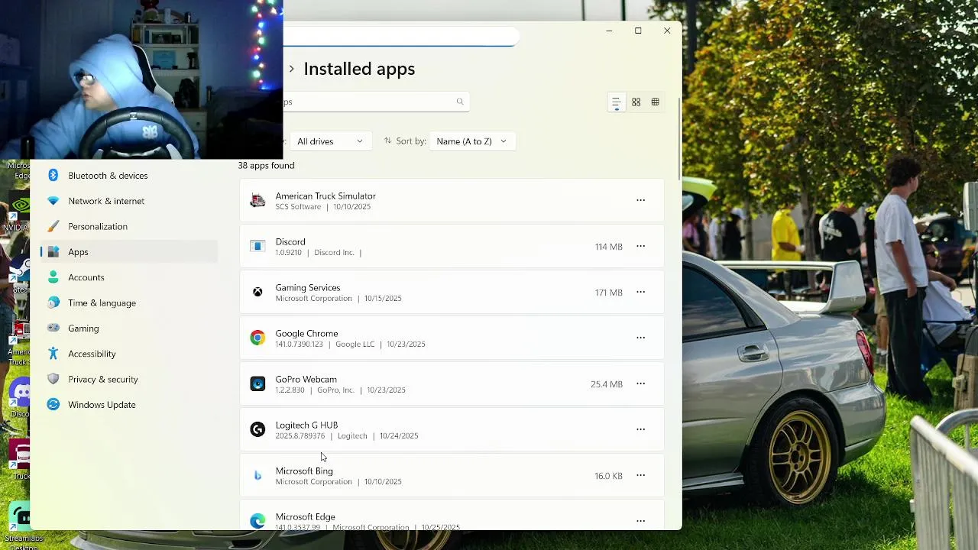Open the Discord desktop shortcut

19,397
